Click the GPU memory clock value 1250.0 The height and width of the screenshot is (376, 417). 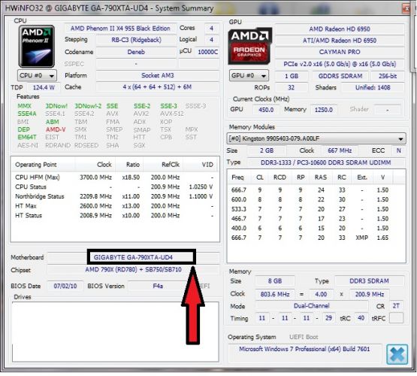click(x=324, y=110)
